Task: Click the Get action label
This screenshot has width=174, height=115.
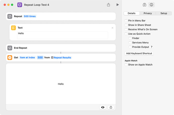Action: pyautogui.click(x=16, y=57)
